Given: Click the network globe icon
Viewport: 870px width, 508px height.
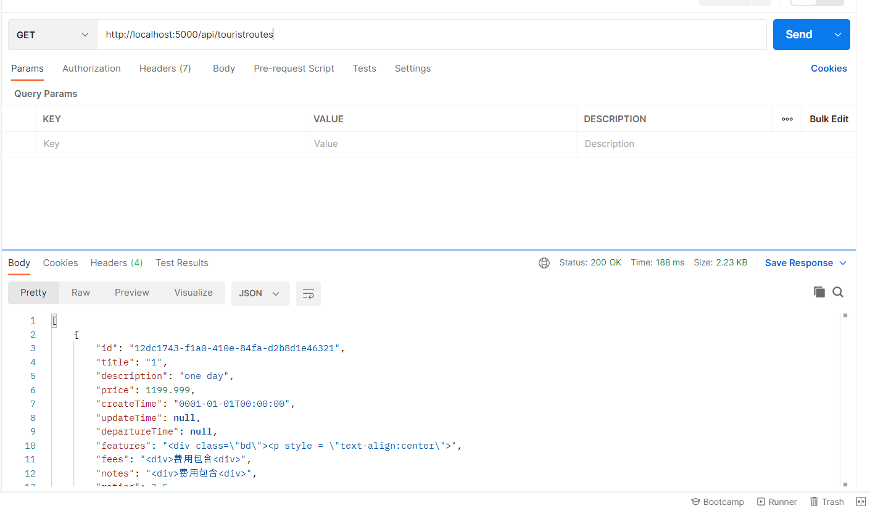Looking at the screenshot, I should 544,263.
